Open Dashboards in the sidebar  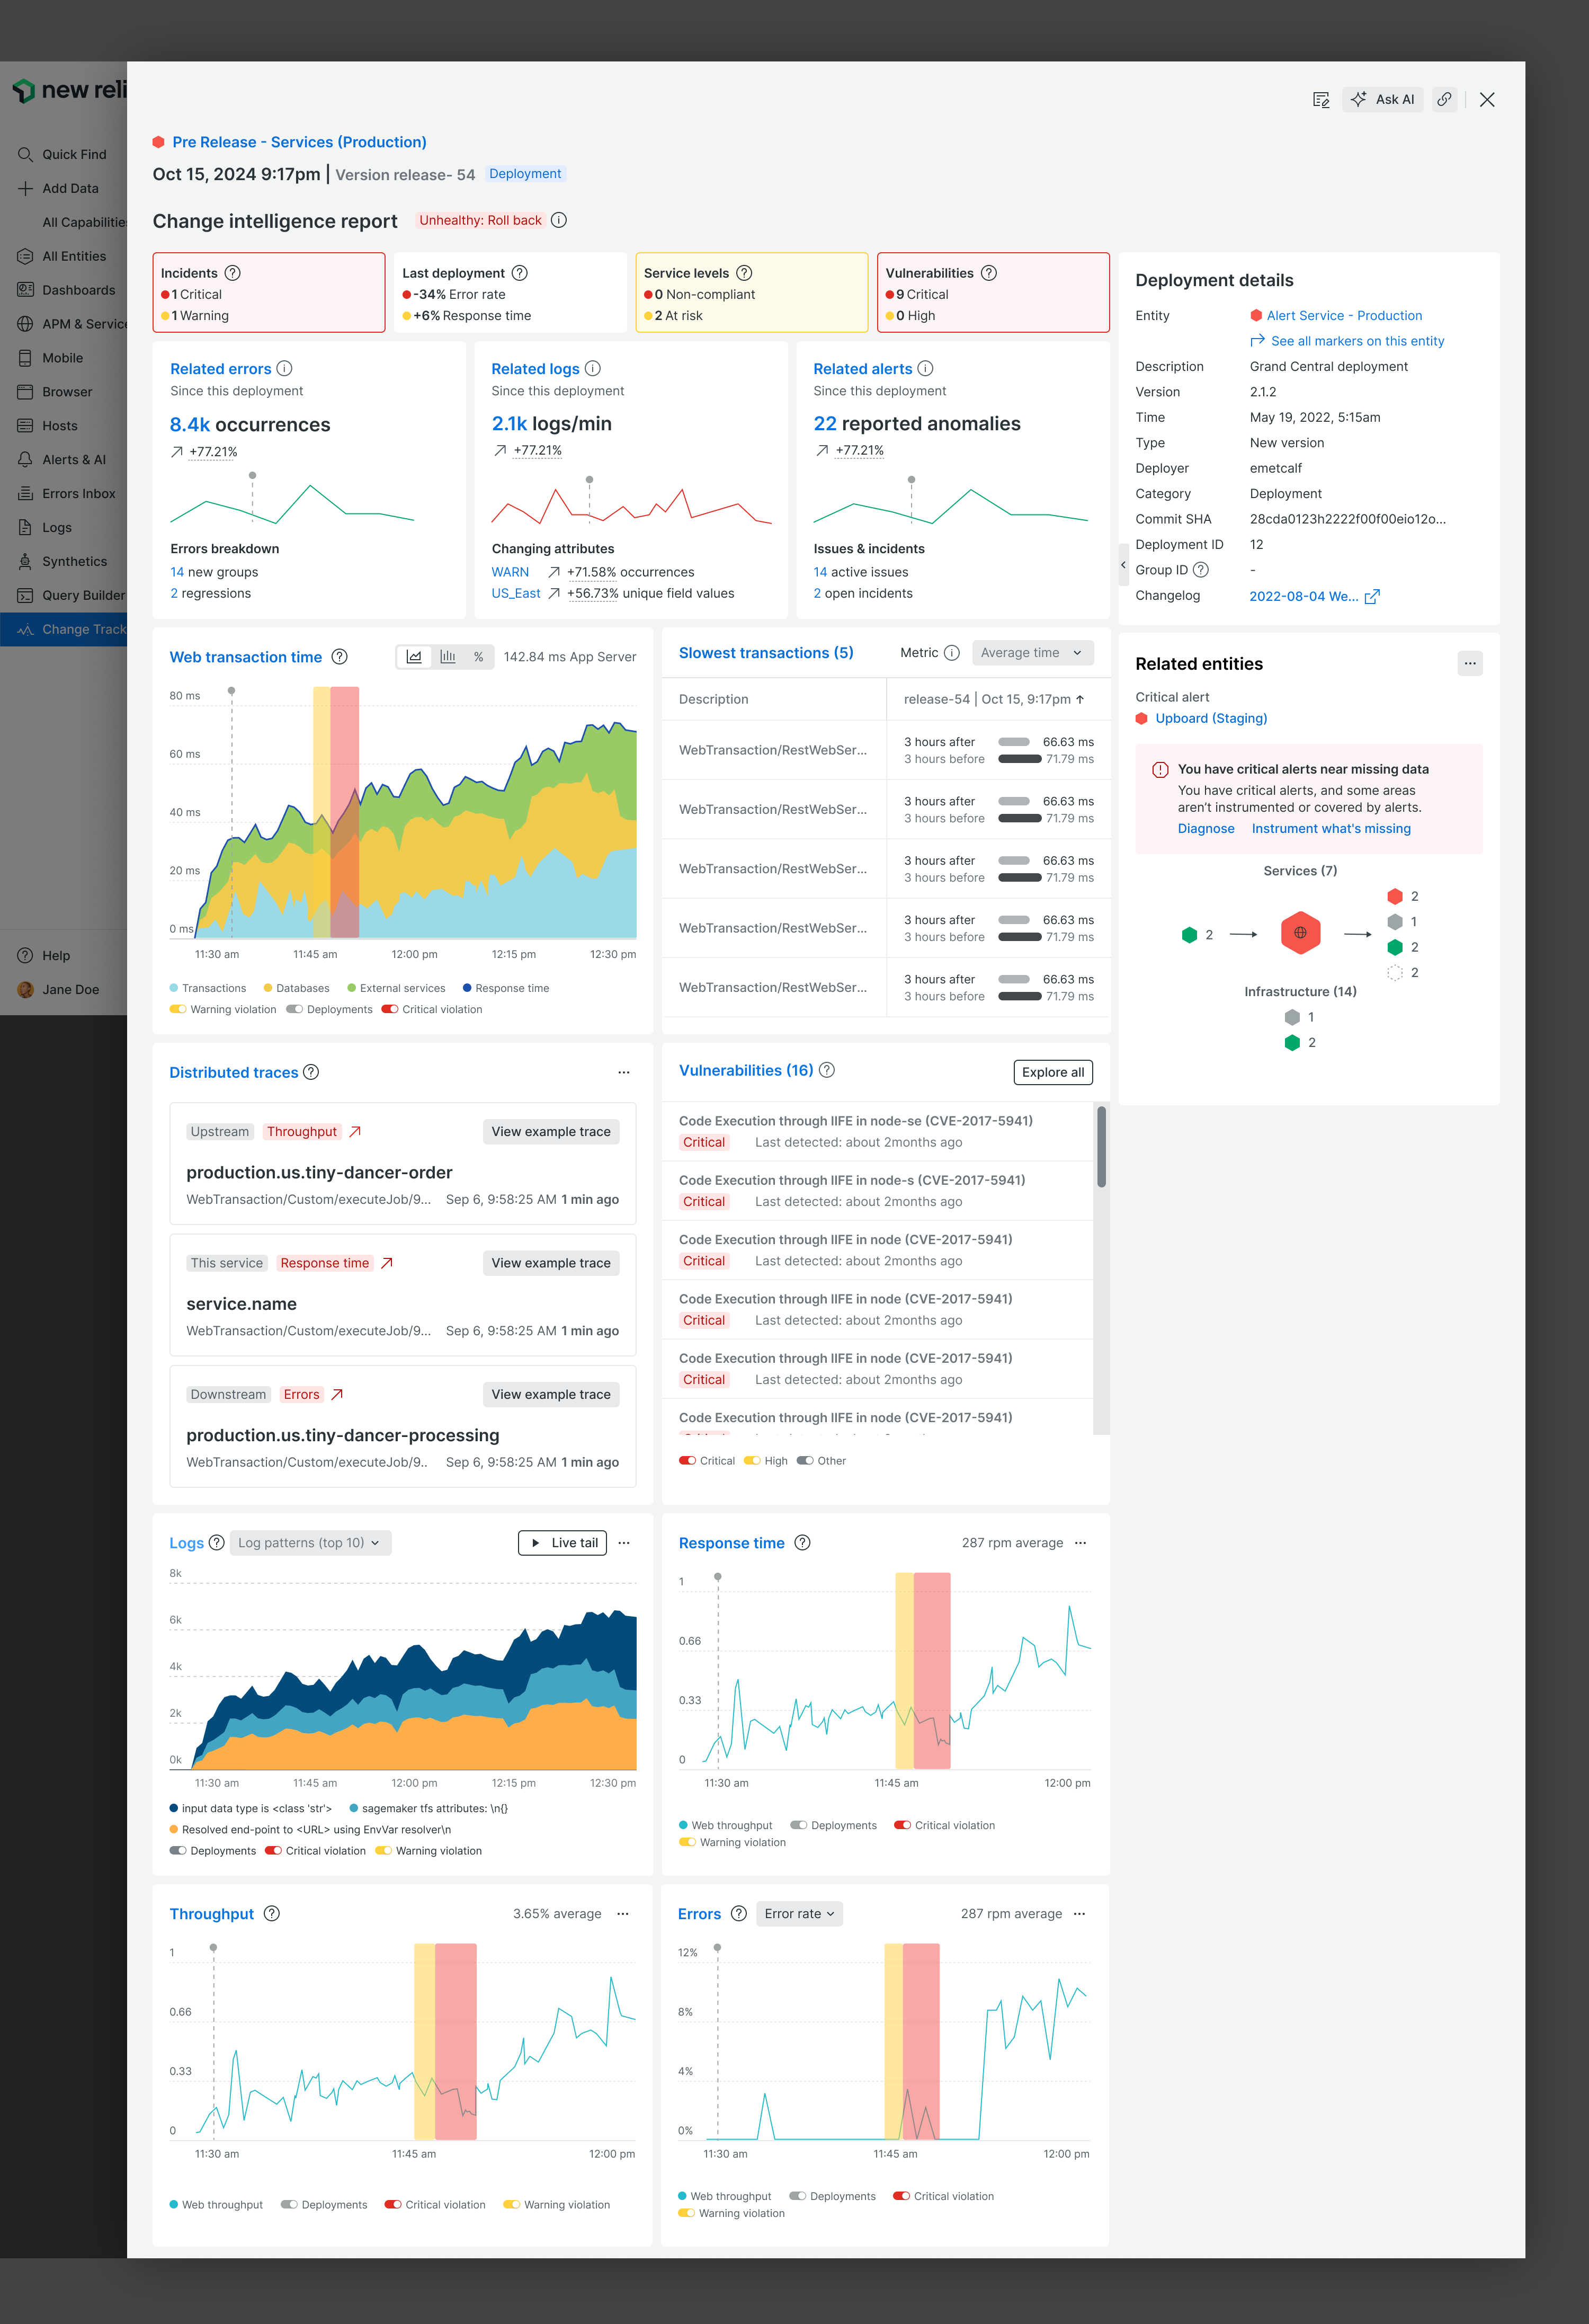(78, 290)
